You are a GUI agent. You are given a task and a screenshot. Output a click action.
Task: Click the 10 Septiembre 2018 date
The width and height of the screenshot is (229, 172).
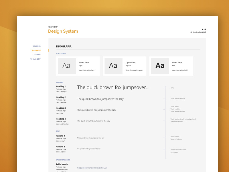[x=198, y=32]
